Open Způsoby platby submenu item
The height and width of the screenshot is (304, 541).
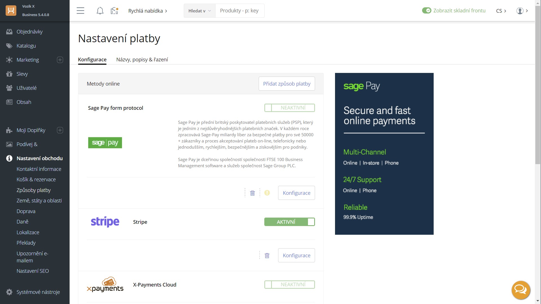[x=34, y=190]
